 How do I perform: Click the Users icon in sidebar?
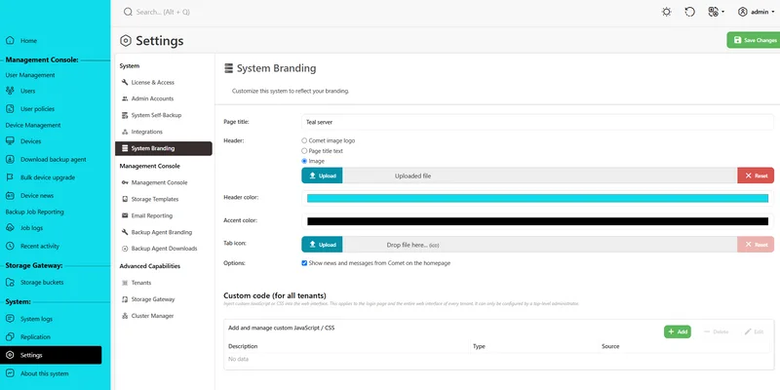point(10,91)
